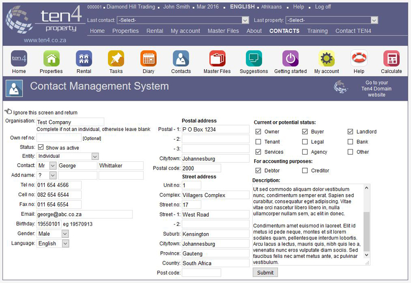This screenshot has width=411, height=283.
Task: Toggle the Owner status checkbox
Action: [258, 131]
